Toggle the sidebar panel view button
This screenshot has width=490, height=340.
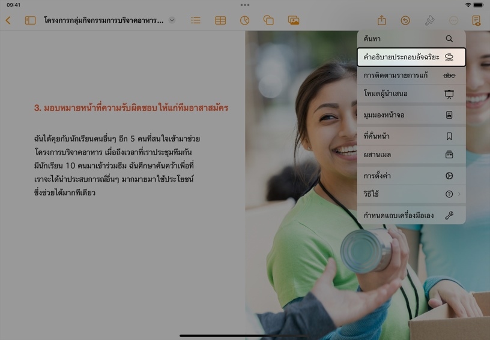click(x=30, y=20)
